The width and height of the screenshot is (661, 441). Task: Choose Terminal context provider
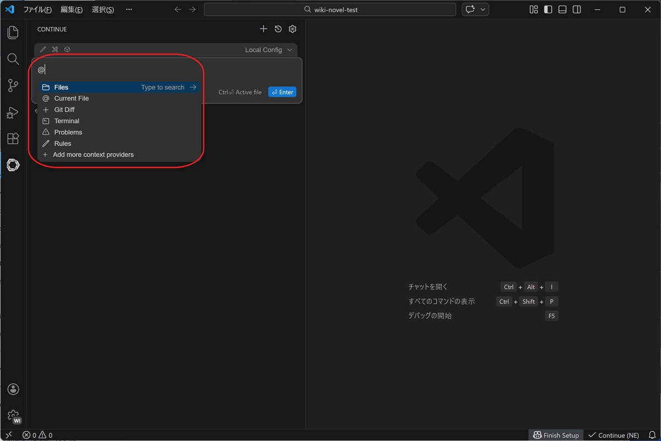click(x=67, y=121)
